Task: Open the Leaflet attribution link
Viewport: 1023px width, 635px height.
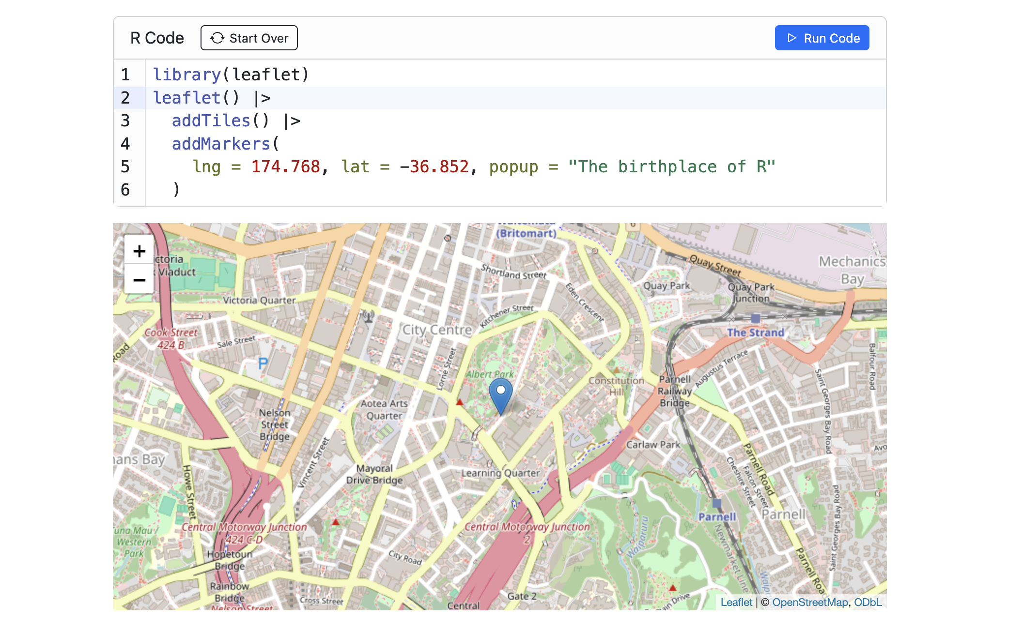Action: pos(736,602)
